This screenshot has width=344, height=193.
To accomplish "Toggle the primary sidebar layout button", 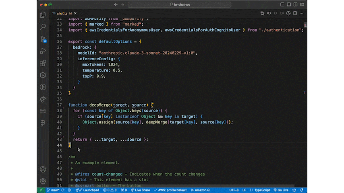I will (282, 4).
